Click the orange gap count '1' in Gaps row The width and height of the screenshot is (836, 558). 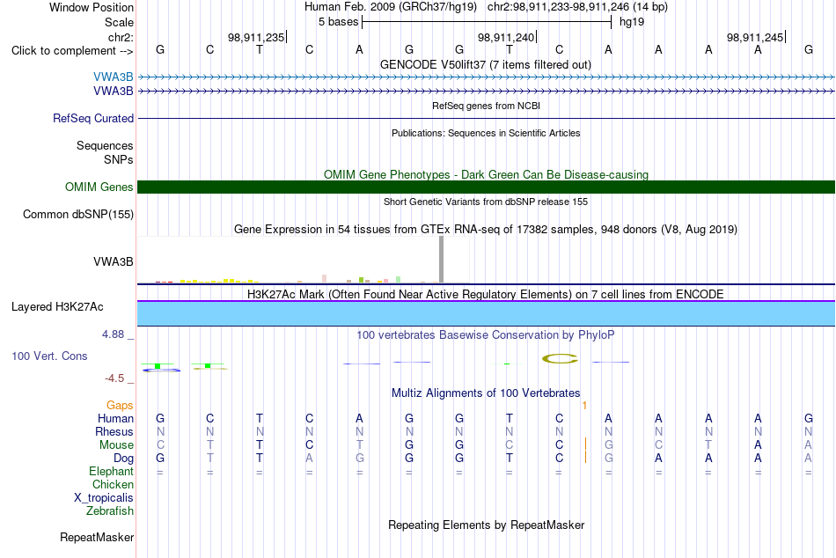click(584, 406)
